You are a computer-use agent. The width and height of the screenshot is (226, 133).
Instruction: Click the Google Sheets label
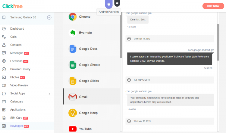pyautogui.click(x=89, y=65)
